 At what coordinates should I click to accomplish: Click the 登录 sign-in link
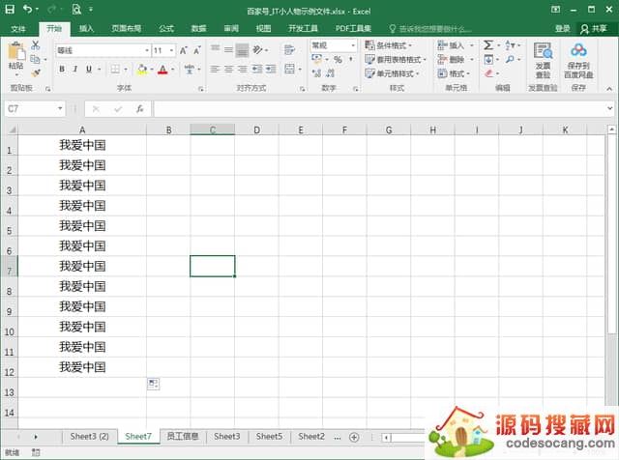[563, 29]
